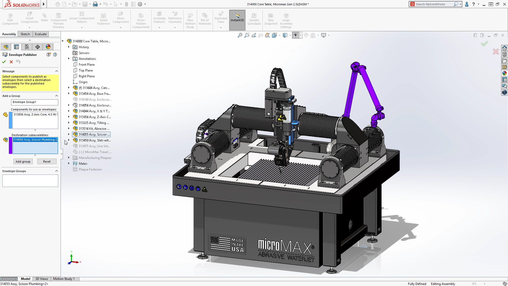Viewport: 508px width, 286px height.
Task: Click the Envelope Group1 name field
Action: point(34,102)
